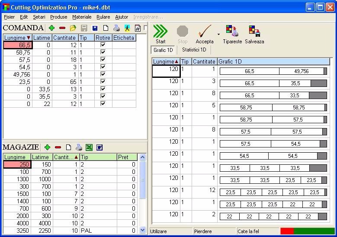Click the walking figure icon in COMANDA
Screen dimensions: 337x237
pos(127,28)
